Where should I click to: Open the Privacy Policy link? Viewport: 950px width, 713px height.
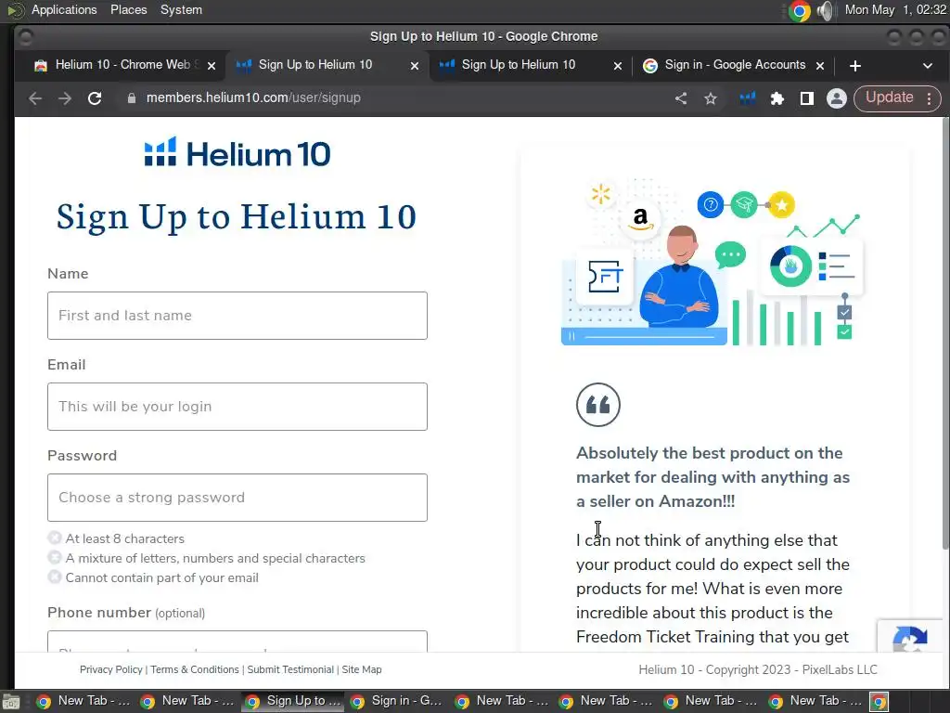click(111, 669)
